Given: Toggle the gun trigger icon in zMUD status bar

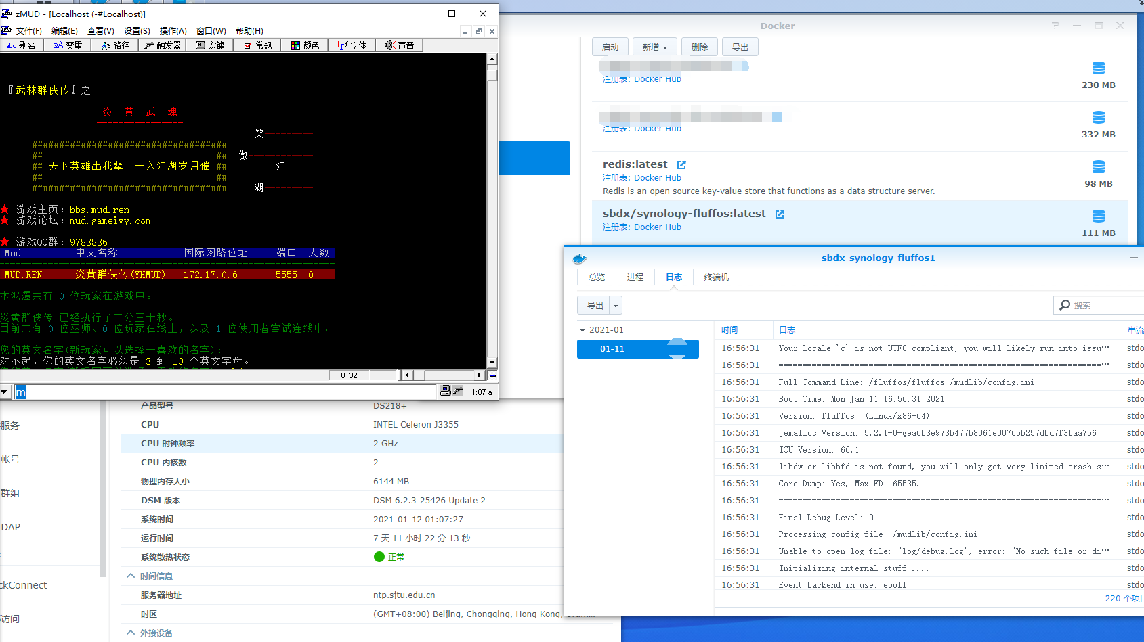Looking at the screenshot, I should click(459, 391).
